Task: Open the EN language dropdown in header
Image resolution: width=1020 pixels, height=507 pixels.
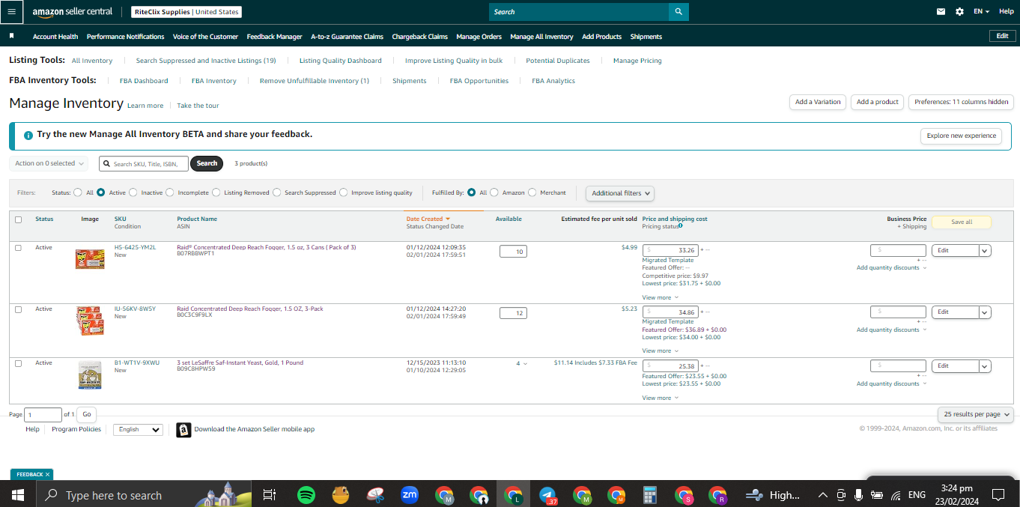Action: [x=981, y=12]
